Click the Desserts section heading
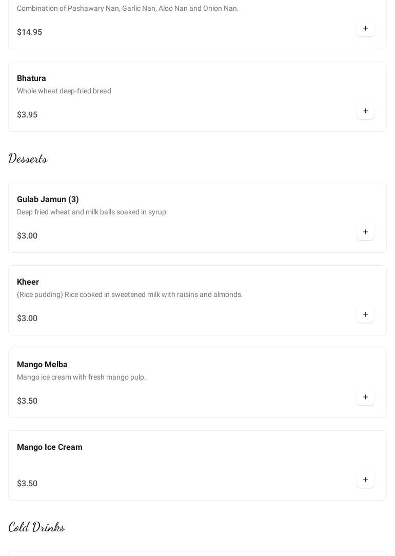Image resolution: width=395 pixels, height=556 pixels. pyautogui.click(x=28, y=158)
